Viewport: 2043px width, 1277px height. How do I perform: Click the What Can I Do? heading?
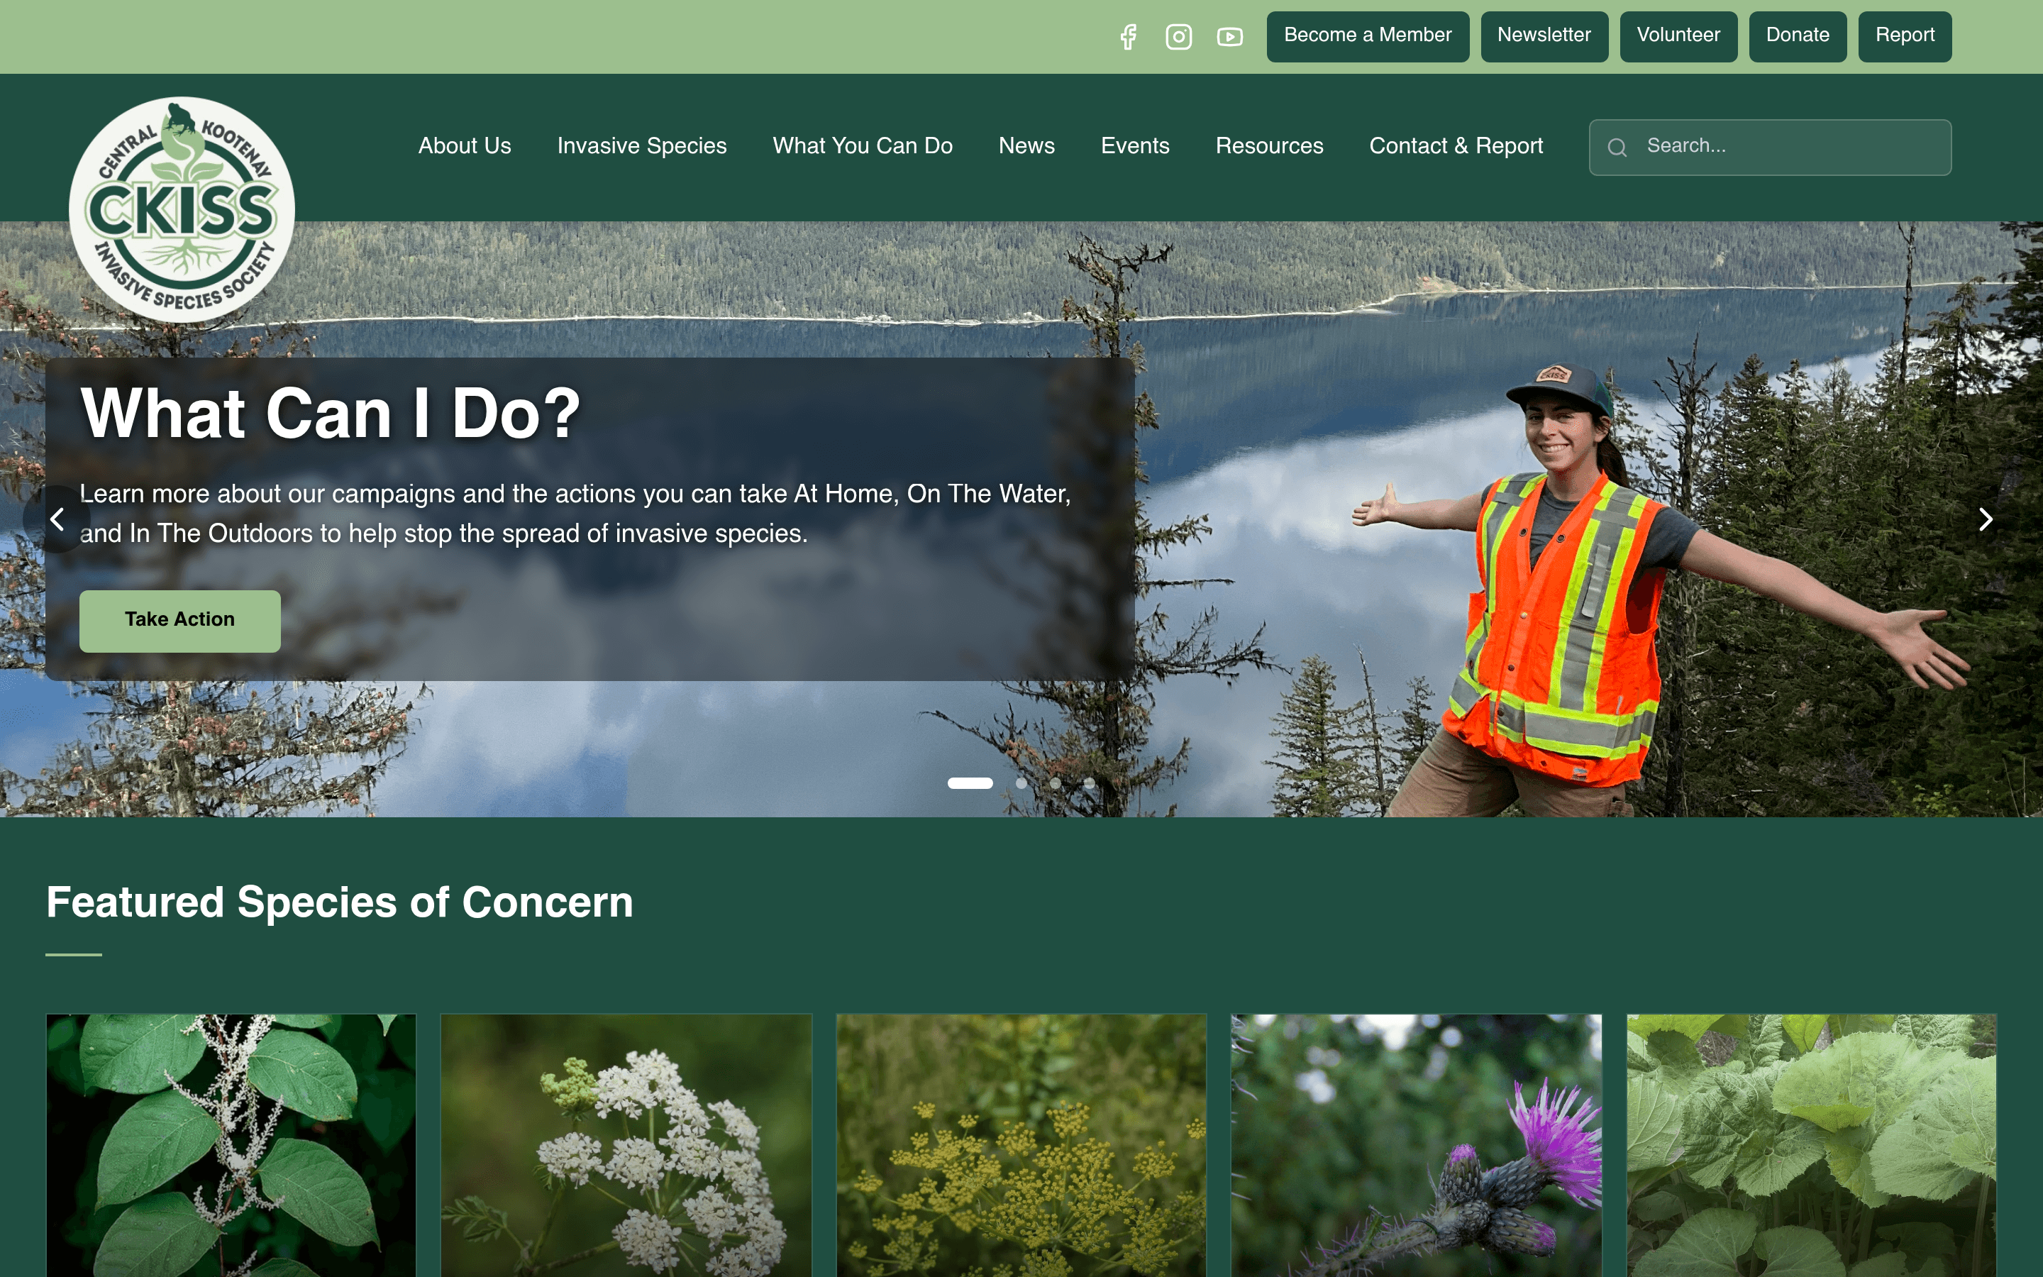pyautogui.click(x=330, y=413)
